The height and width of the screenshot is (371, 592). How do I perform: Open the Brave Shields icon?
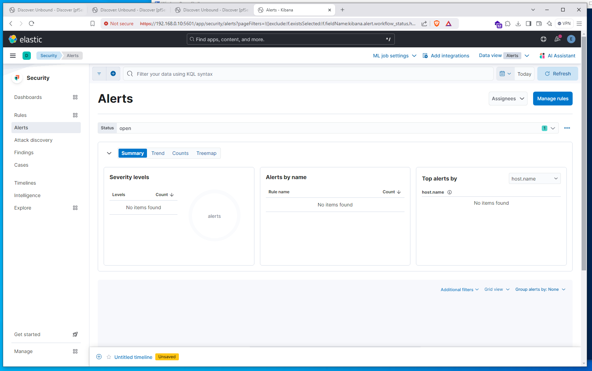(x=437, y=24)
